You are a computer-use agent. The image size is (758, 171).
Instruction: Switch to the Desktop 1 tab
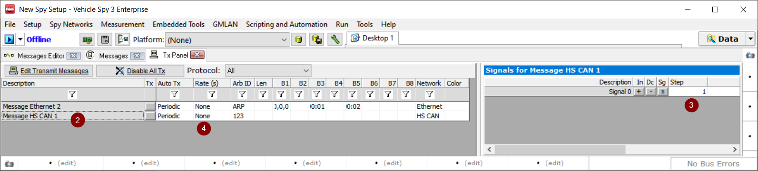click(x=373, y=38)
